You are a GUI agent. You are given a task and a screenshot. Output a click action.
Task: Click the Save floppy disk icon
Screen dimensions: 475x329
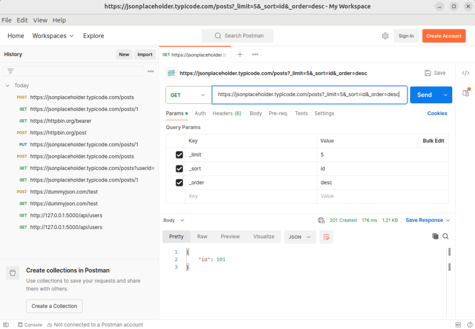428,73
